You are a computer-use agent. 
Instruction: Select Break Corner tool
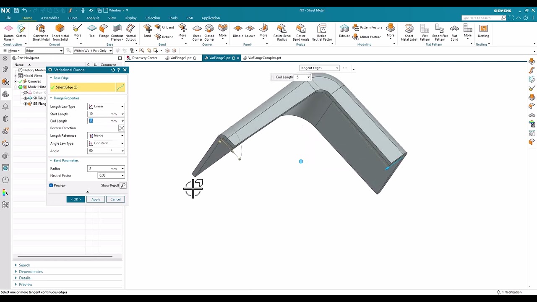[x=197, y=32]
